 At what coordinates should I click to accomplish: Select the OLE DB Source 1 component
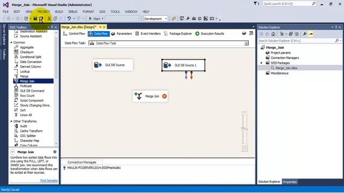(183, 65)
